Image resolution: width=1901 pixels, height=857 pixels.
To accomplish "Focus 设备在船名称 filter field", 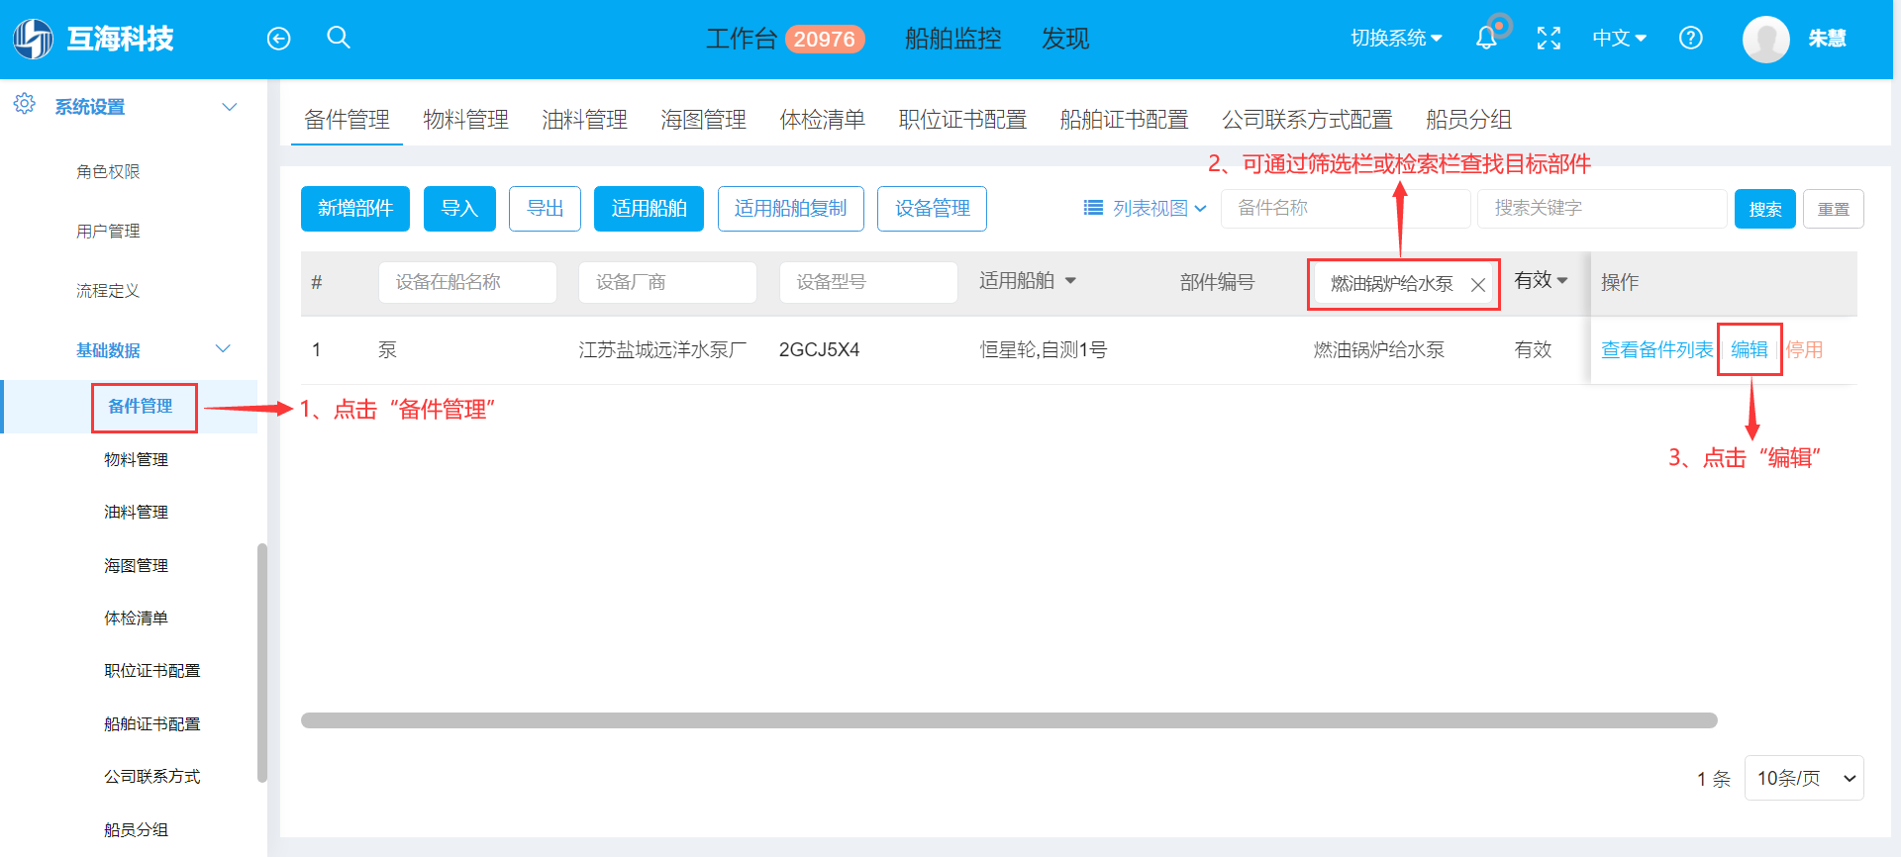I will click(x=467, y=282).
